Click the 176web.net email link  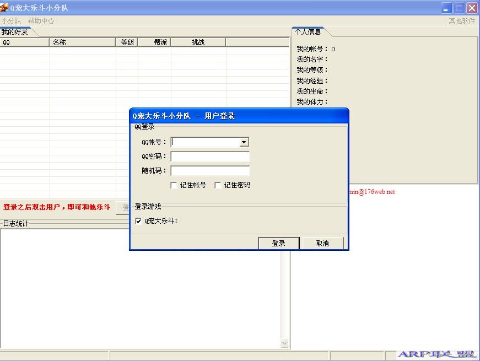click(x=372, y=192)
